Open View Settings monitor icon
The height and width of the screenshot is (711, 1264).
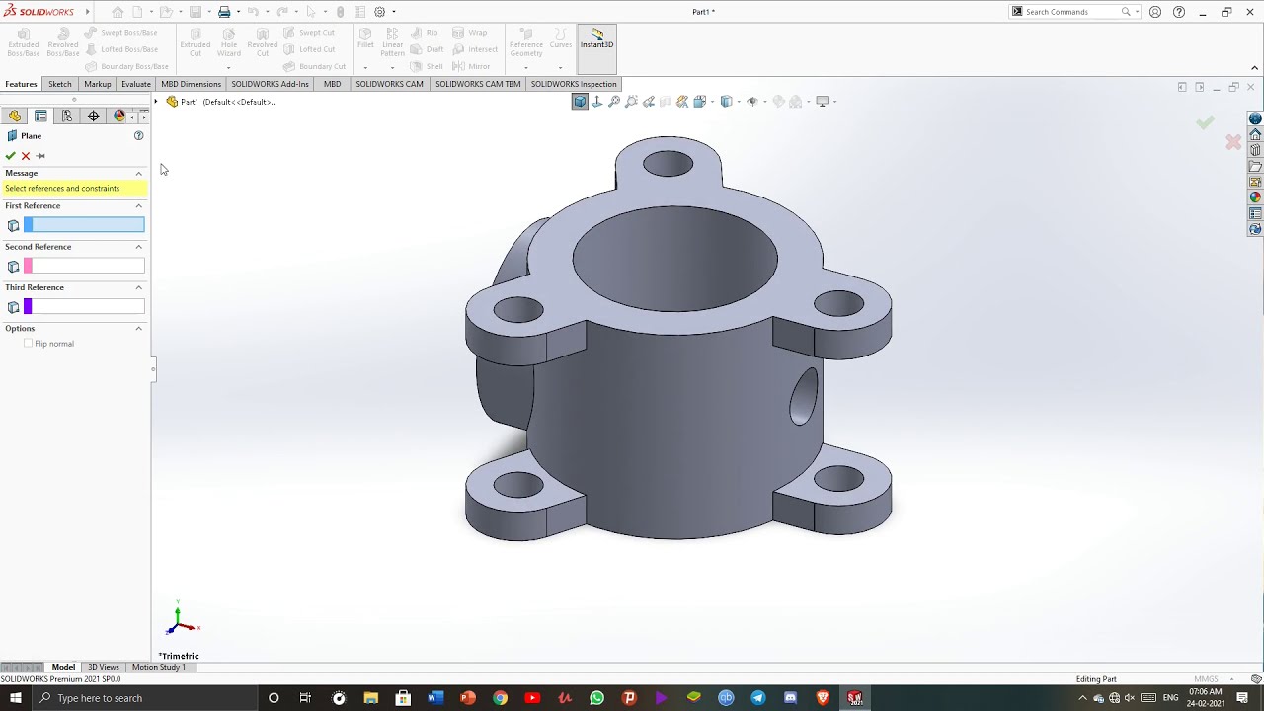coord(822,102)
